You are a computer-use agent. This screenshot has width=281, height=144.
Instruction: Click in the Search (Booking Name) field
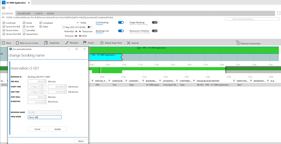tap(252, 19)
